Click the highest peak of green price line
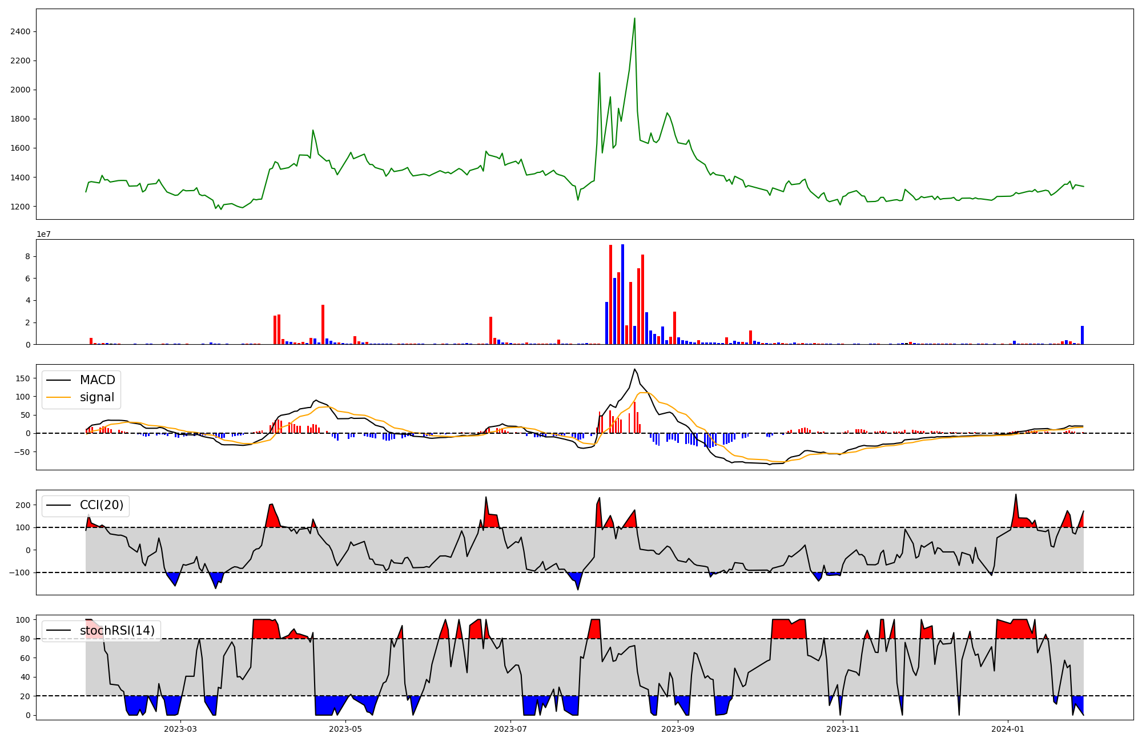 634,19
